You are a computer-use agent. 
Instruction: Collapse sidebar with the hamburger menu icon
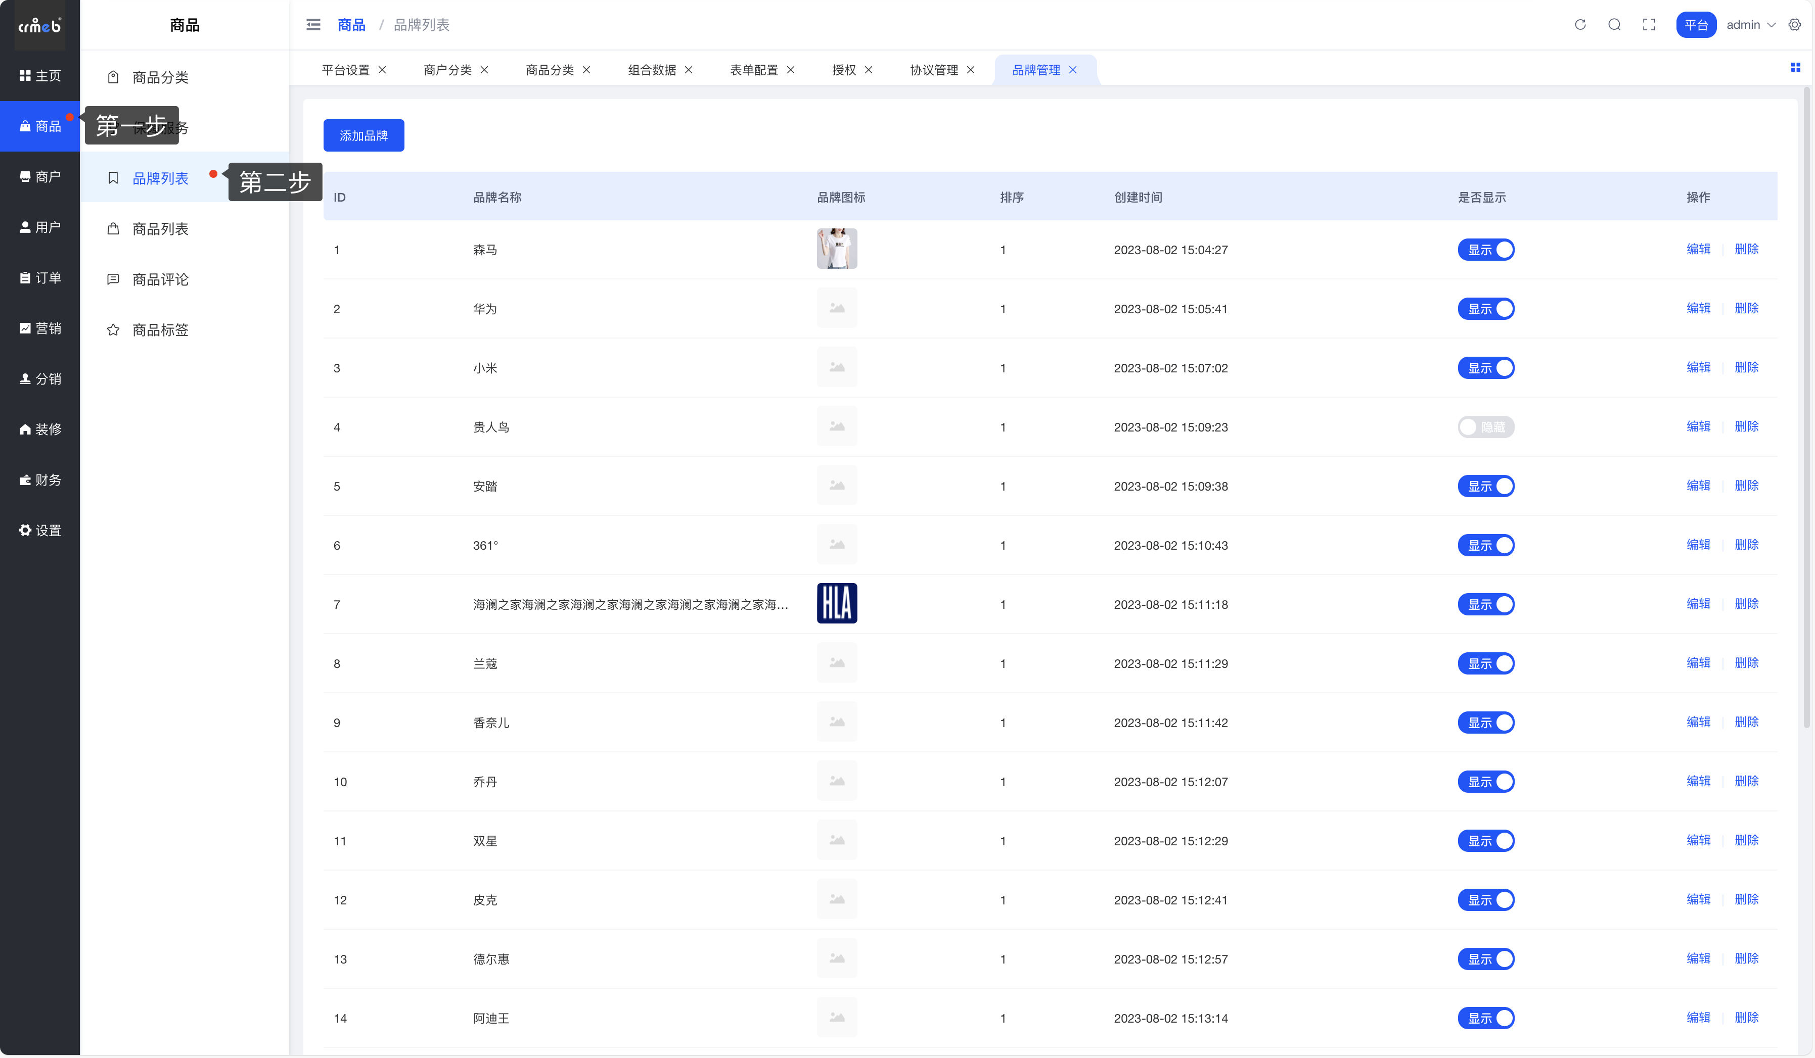coord(313,24)
